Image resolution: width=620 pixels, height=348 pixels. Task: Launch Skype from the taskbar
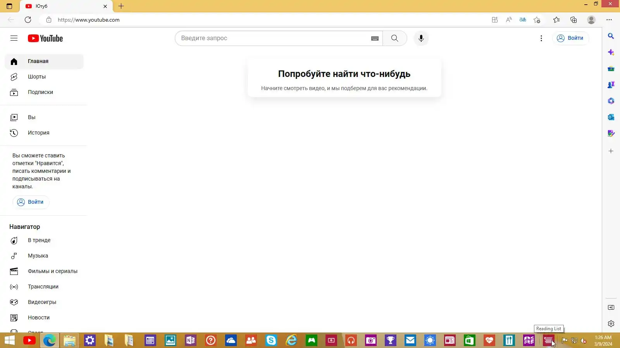coord(271,340)
